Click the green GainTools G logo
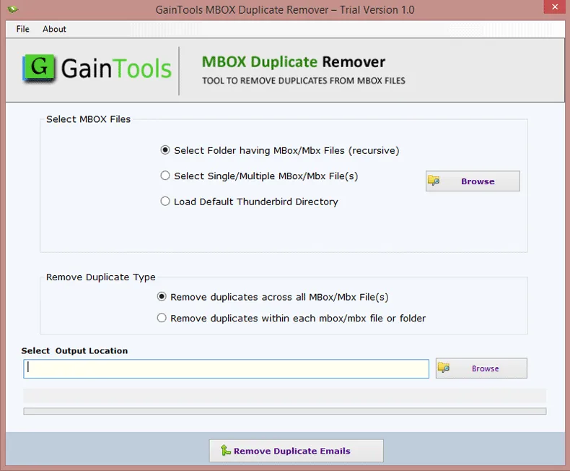The image size is (570, 471). coord(40,69)
